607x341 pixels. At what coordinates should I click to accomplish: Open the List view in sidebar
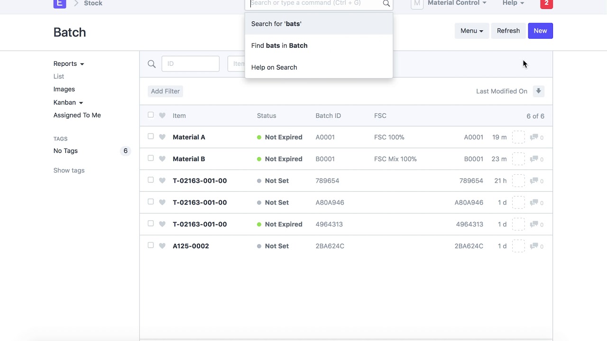[x=59, y=77]
